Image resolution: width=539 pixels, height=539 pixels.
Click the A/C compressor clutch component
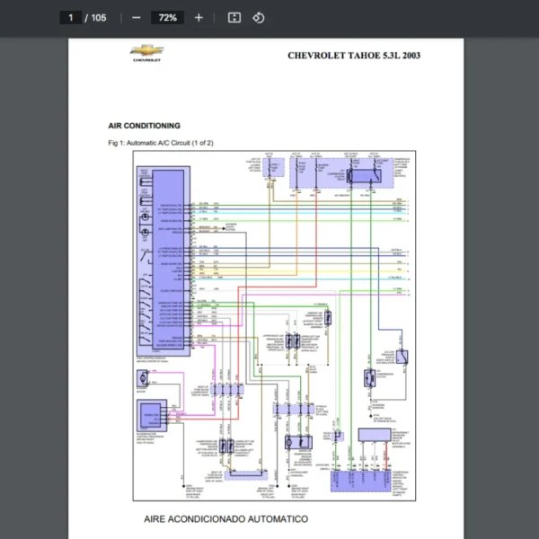point(369,378)
